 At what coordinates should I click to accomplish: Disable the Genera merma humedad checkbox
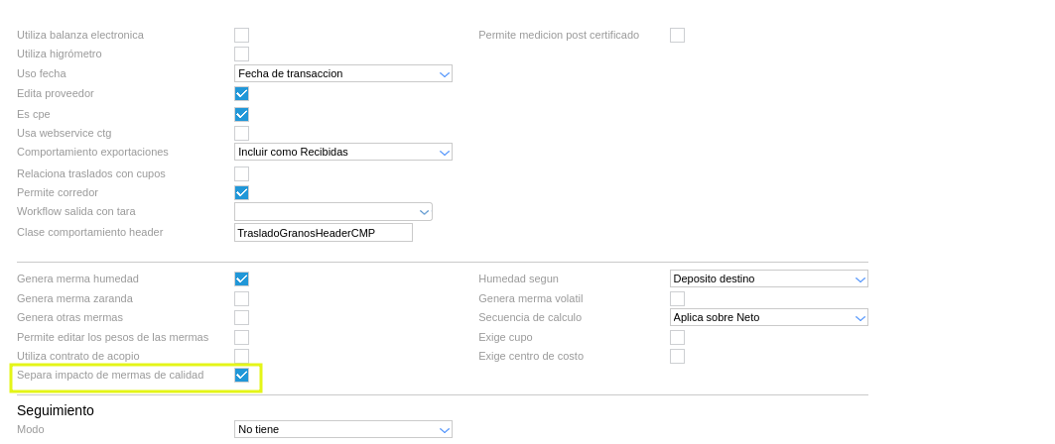pyautogui.click(x=241, y=279)
